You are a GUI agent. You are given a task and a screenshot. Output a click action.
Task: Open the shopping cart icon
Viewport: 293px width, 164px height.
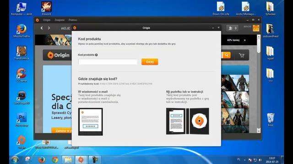point(242,55)
